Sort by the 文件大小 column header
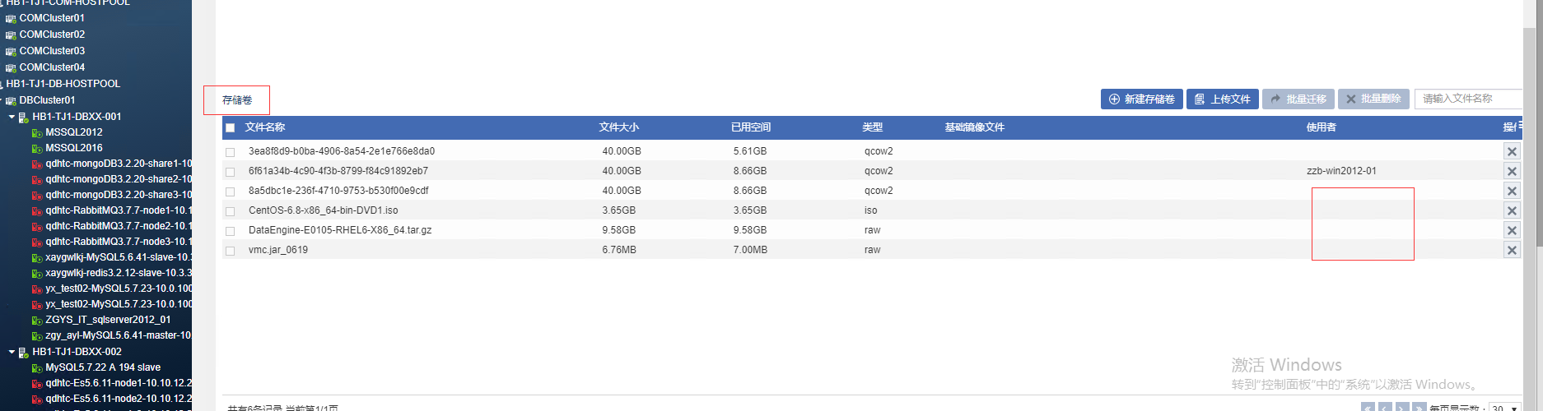Image resolution: width=1543 pixels, height=411 pixels. coord(619,127)
